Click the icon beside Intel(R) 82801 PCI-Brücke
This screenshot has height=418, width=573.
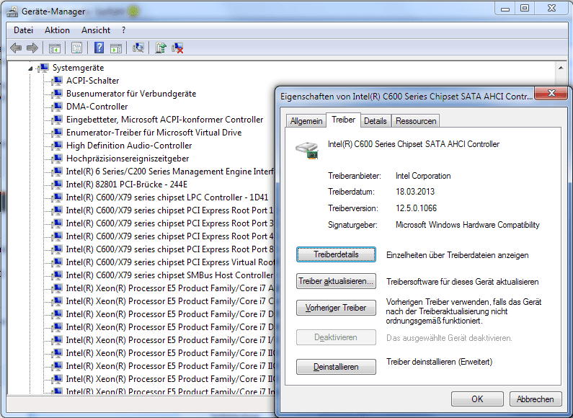pos(57,184)
